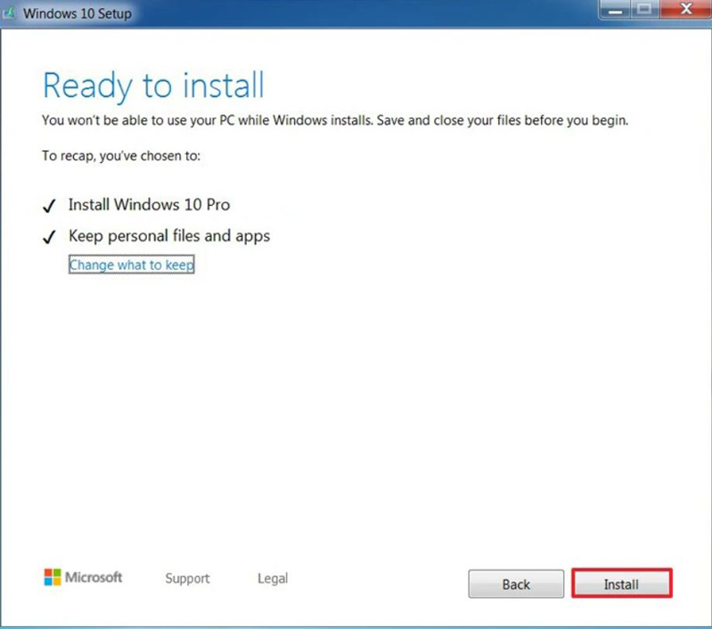Click the checkmark beside Keep personal files and apps
The height and width of the screenshot is (629, 712).
tap(49, 237)
